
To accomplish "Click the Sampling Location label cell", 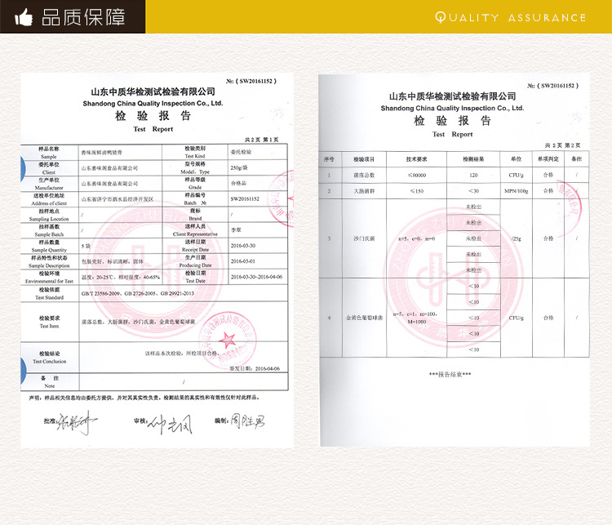I will (50, 215).
